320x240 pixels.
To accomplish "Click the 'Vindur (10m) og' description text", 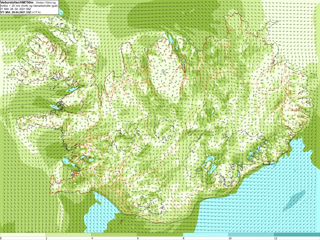I will 46,2.
